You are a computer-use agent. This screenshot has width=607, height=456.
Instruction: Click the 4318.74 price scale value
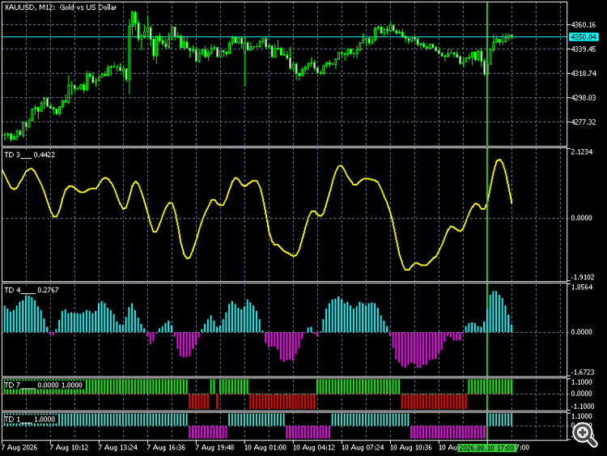584,74
